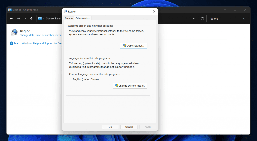Click Control Panel breadcrumb in address bar
The height and width of the screenshot is (141, 257).
(53, 18)
